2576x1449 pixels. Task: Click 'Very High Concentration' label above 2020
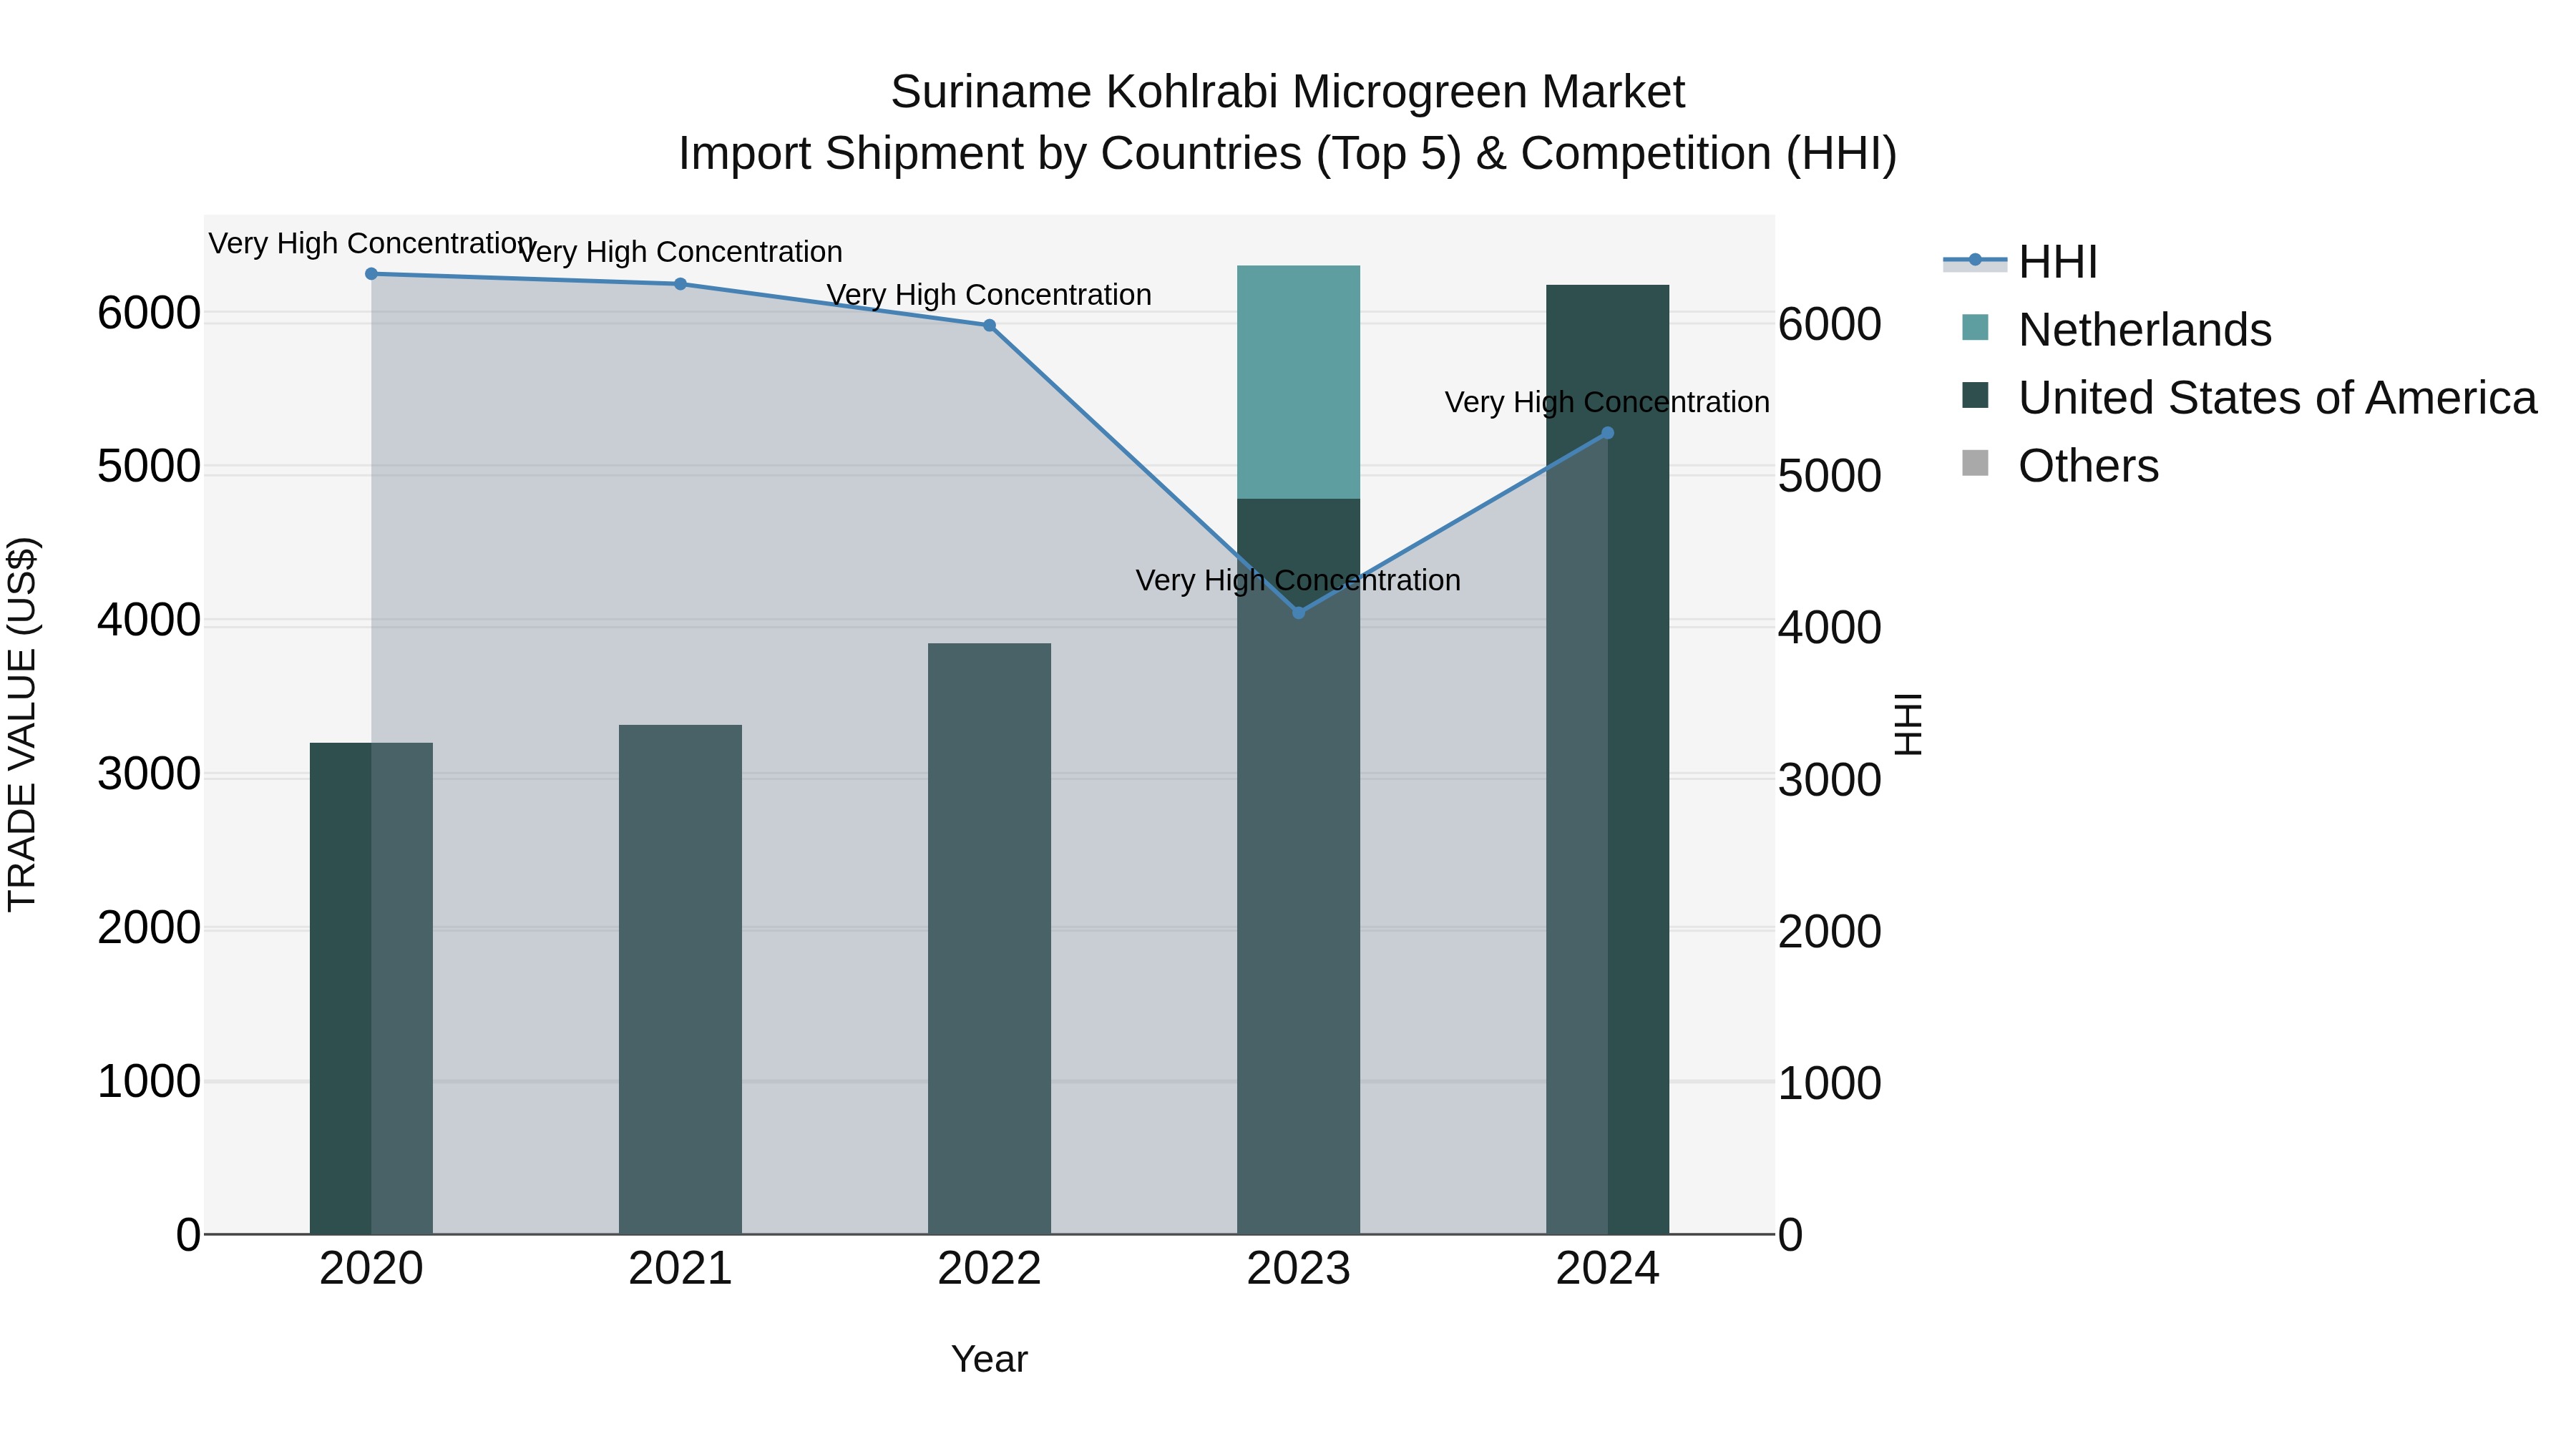pos(371,243)
